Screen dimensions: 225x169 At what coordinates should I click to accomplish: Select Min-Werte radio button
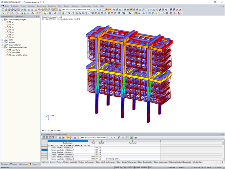click(8, 53)
